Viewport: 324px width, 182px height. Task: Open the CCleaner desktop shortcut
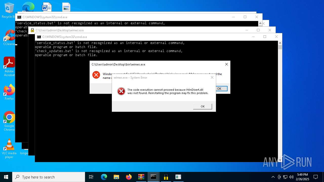pos(9,38)
